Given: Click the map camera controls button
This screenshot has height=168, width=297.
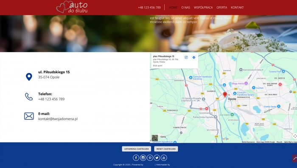Looking at the screenshot, I should (295, 136).
